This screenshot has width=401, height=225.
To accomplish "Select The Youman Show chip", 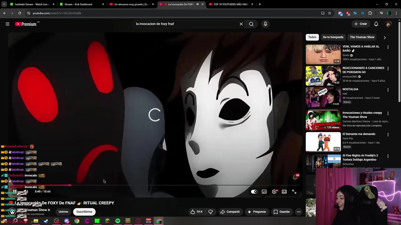I will (362, 37).
